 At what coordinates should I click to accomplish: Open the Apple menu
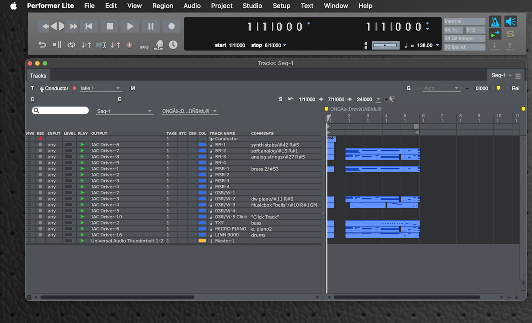(x=14, y=6)
